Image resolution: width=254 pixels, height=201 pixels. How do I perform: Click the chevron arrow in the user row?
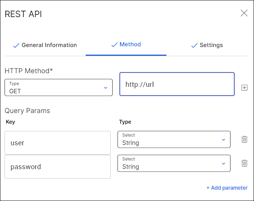tap(223, 140)
